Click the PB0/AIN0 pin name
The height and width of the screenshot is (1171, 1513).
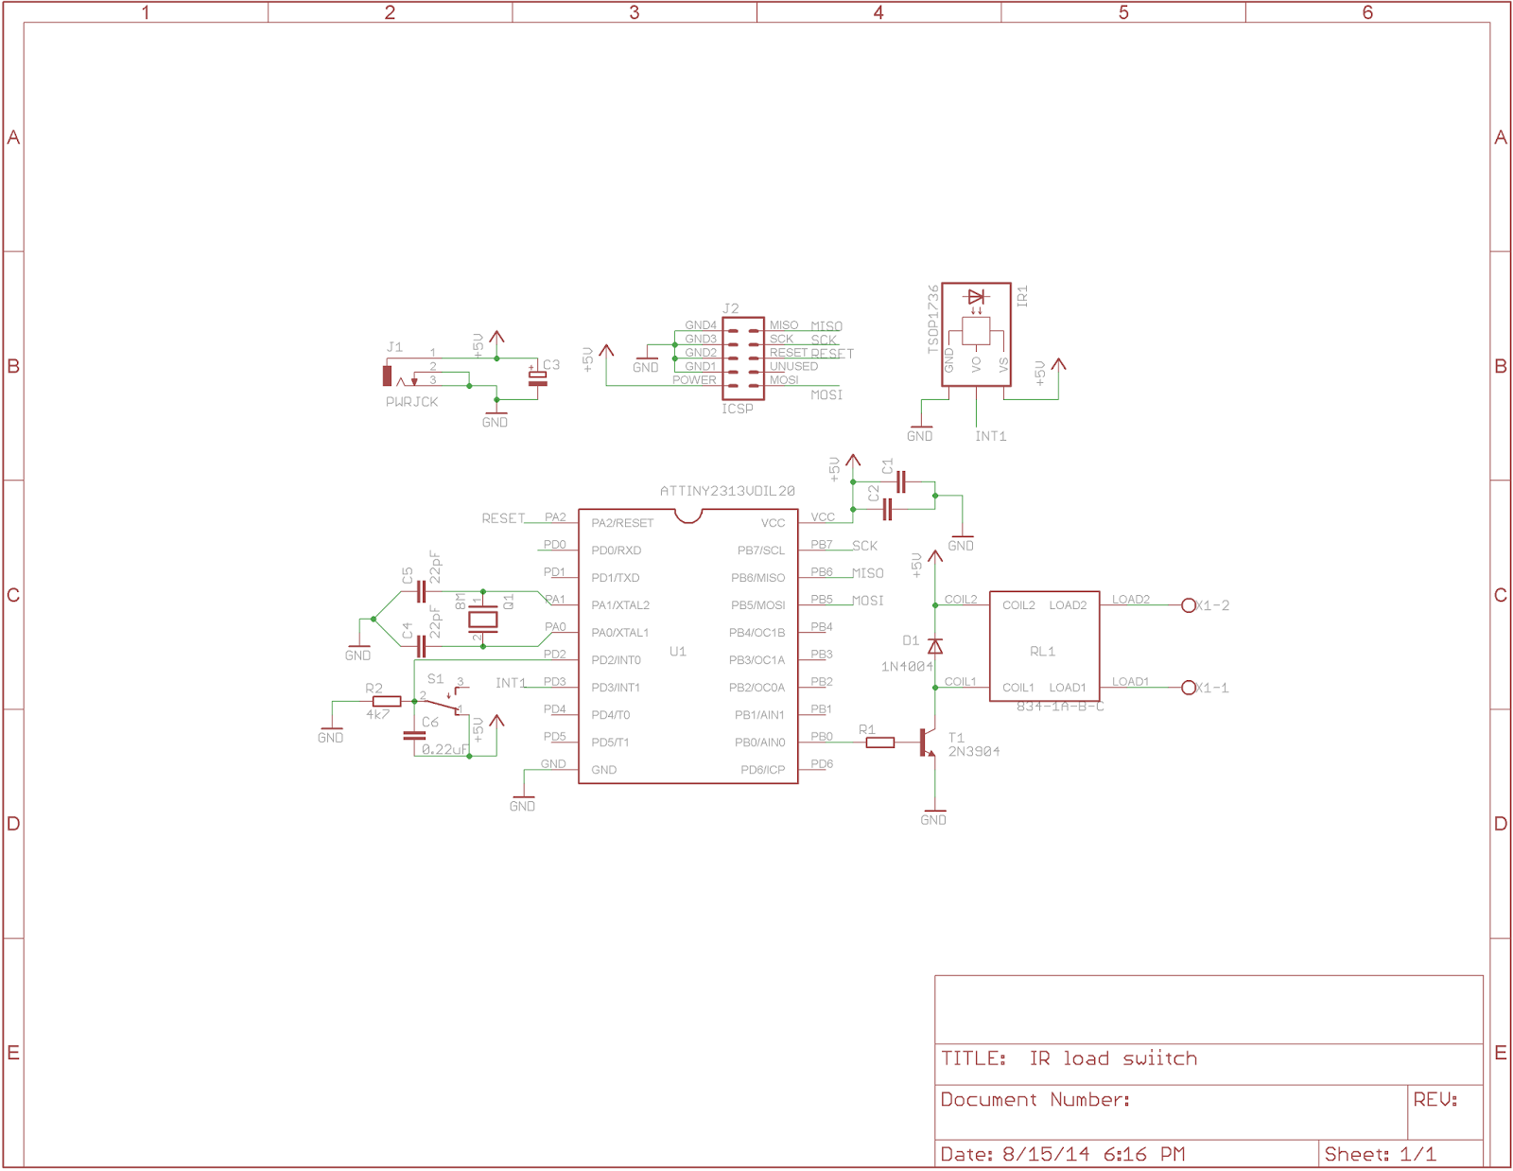click(760, 743)
